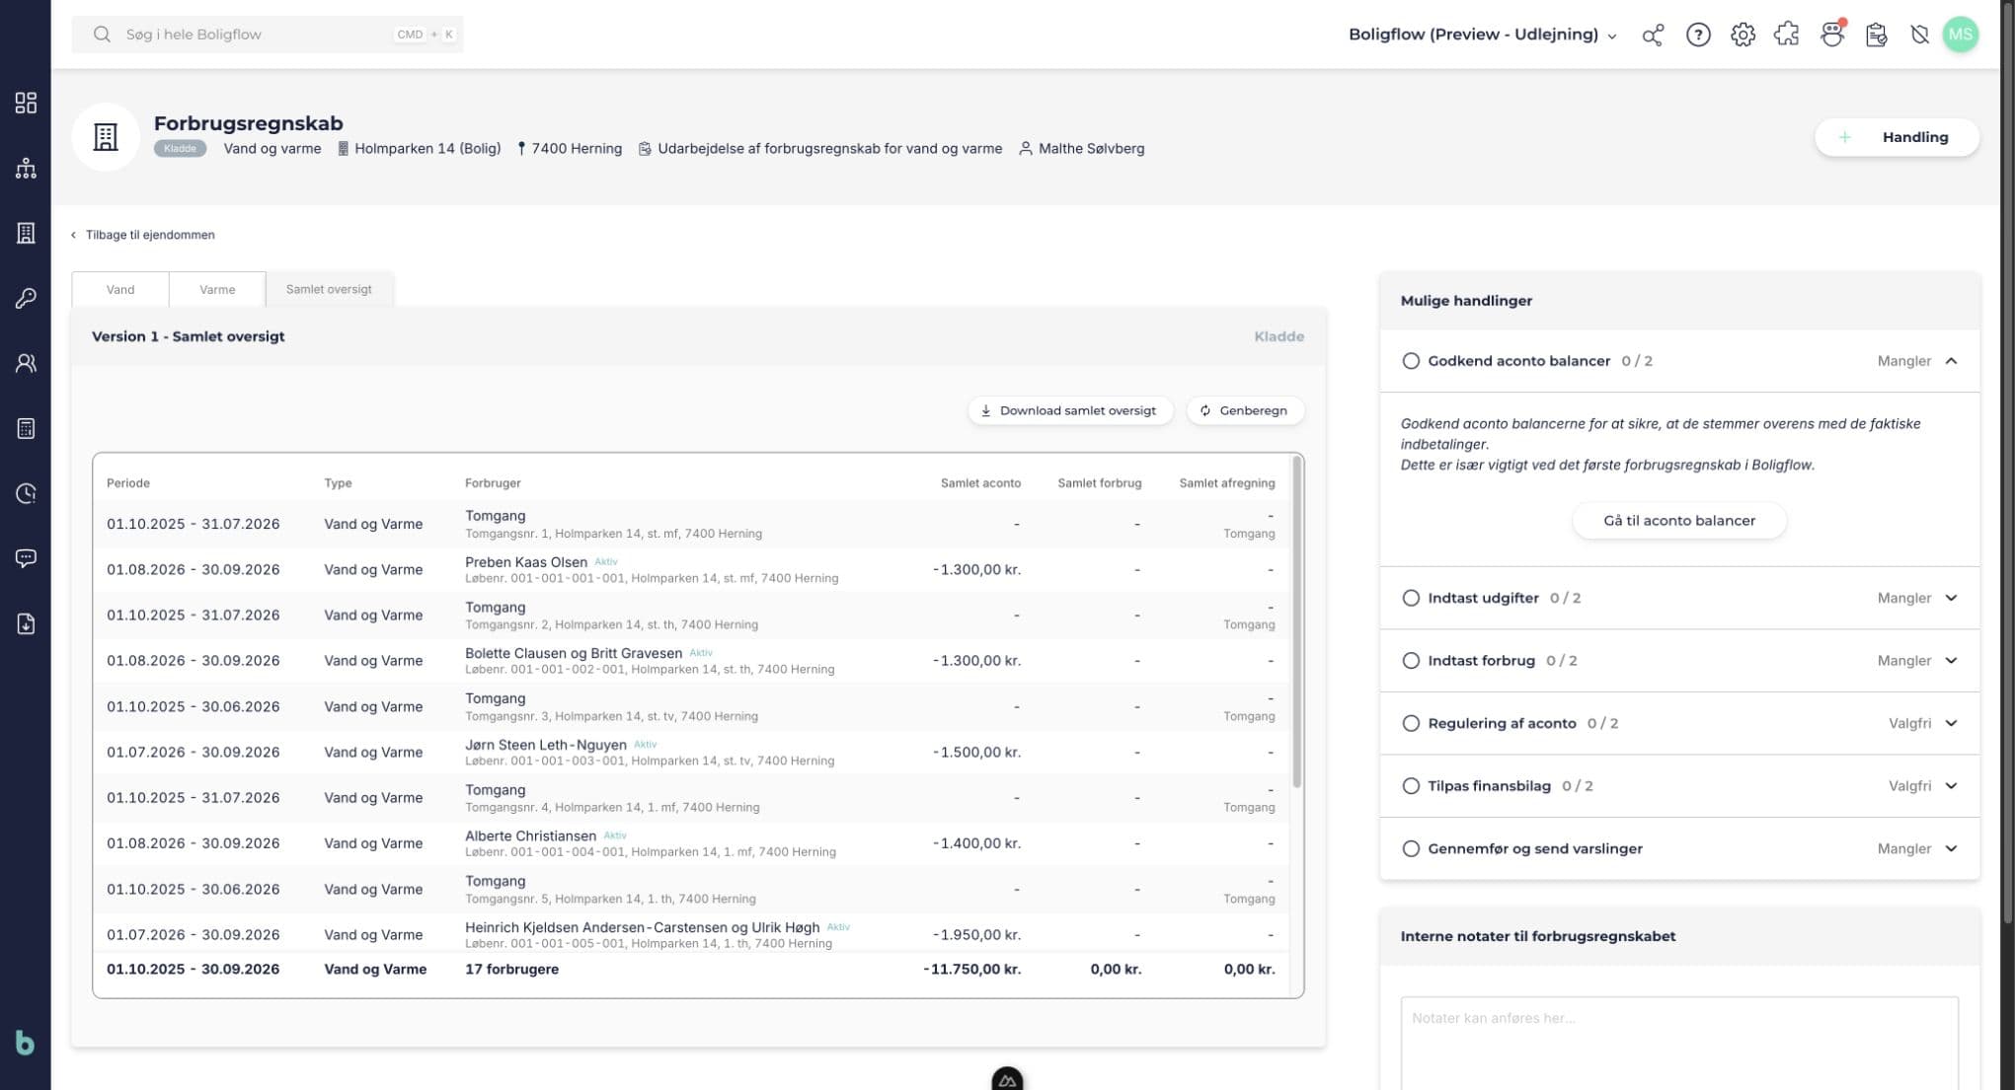The image size is (2015, 1090).
Task: Open the MS user avatar
Action: coord(1961,35)
